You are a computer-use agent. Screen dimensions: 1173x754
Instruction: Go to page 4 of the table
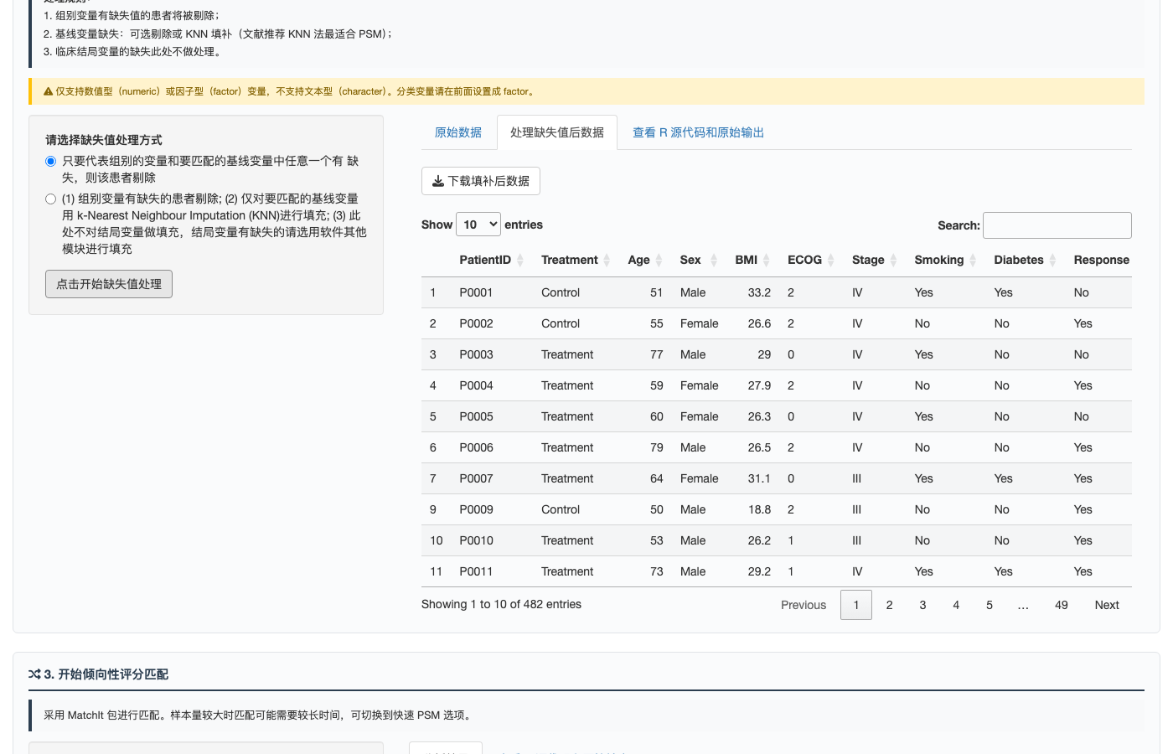coord(956,605)
